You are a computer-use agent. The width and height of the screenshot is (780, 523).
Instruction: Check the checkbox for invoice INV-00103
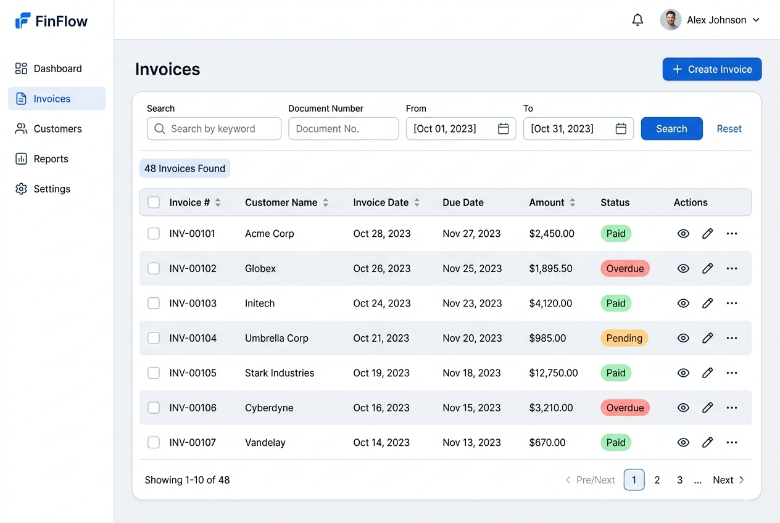pos(153,303)
